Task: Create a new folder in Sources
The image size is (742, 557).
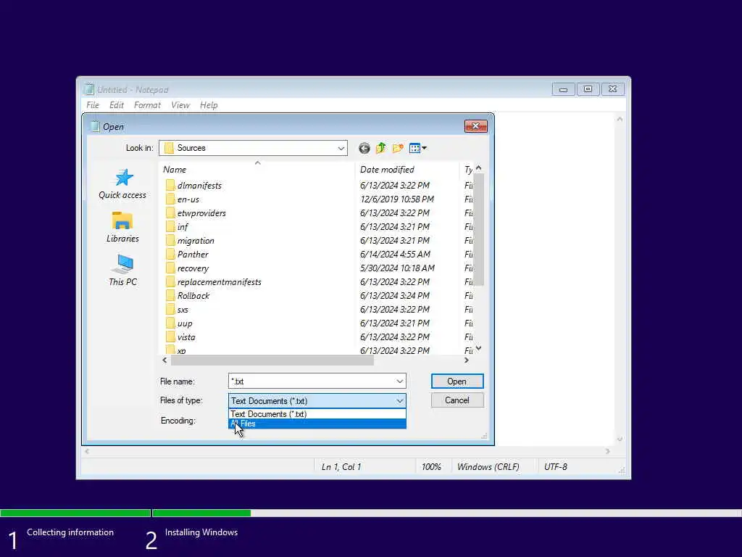Action: tap(398, 148)
